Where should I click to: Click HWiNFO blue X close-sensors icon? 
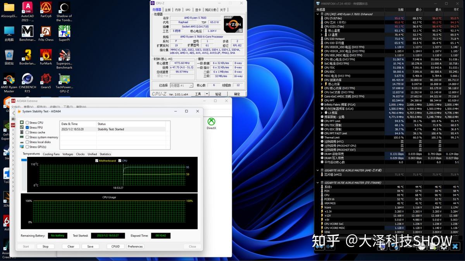click(455, 246)
